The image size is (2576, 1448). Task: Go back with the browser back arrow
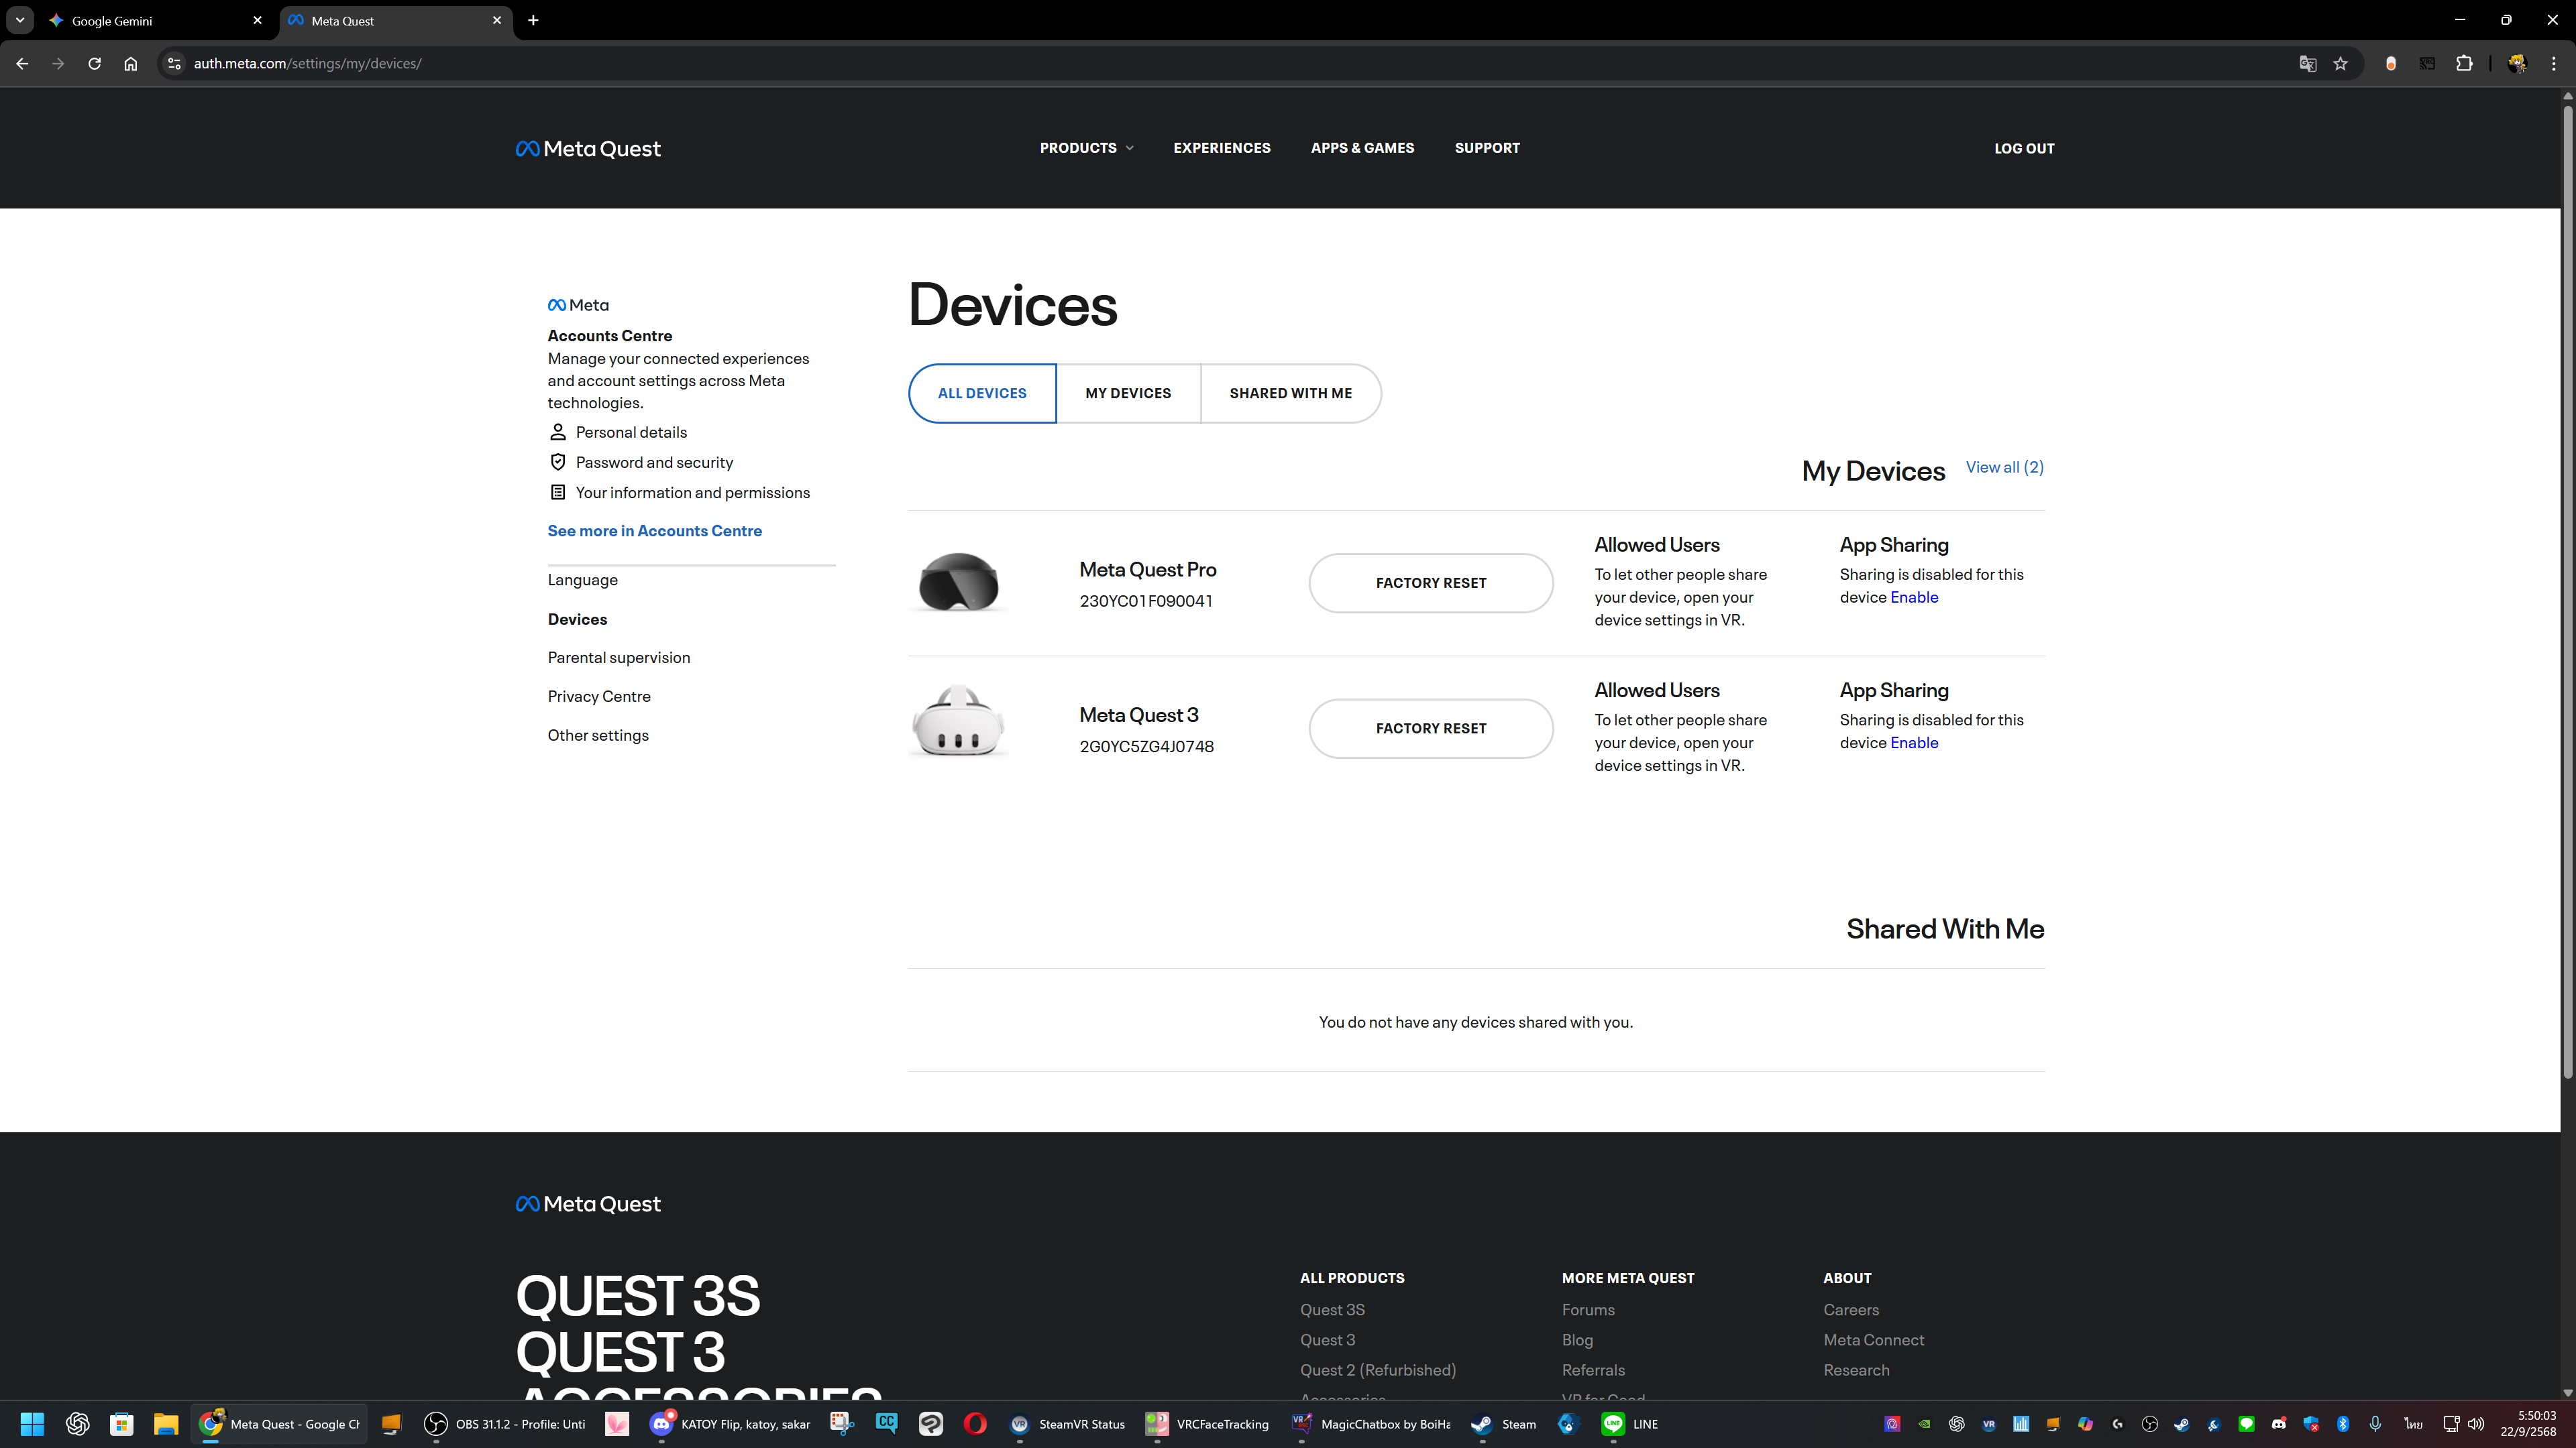click(22, 63)
